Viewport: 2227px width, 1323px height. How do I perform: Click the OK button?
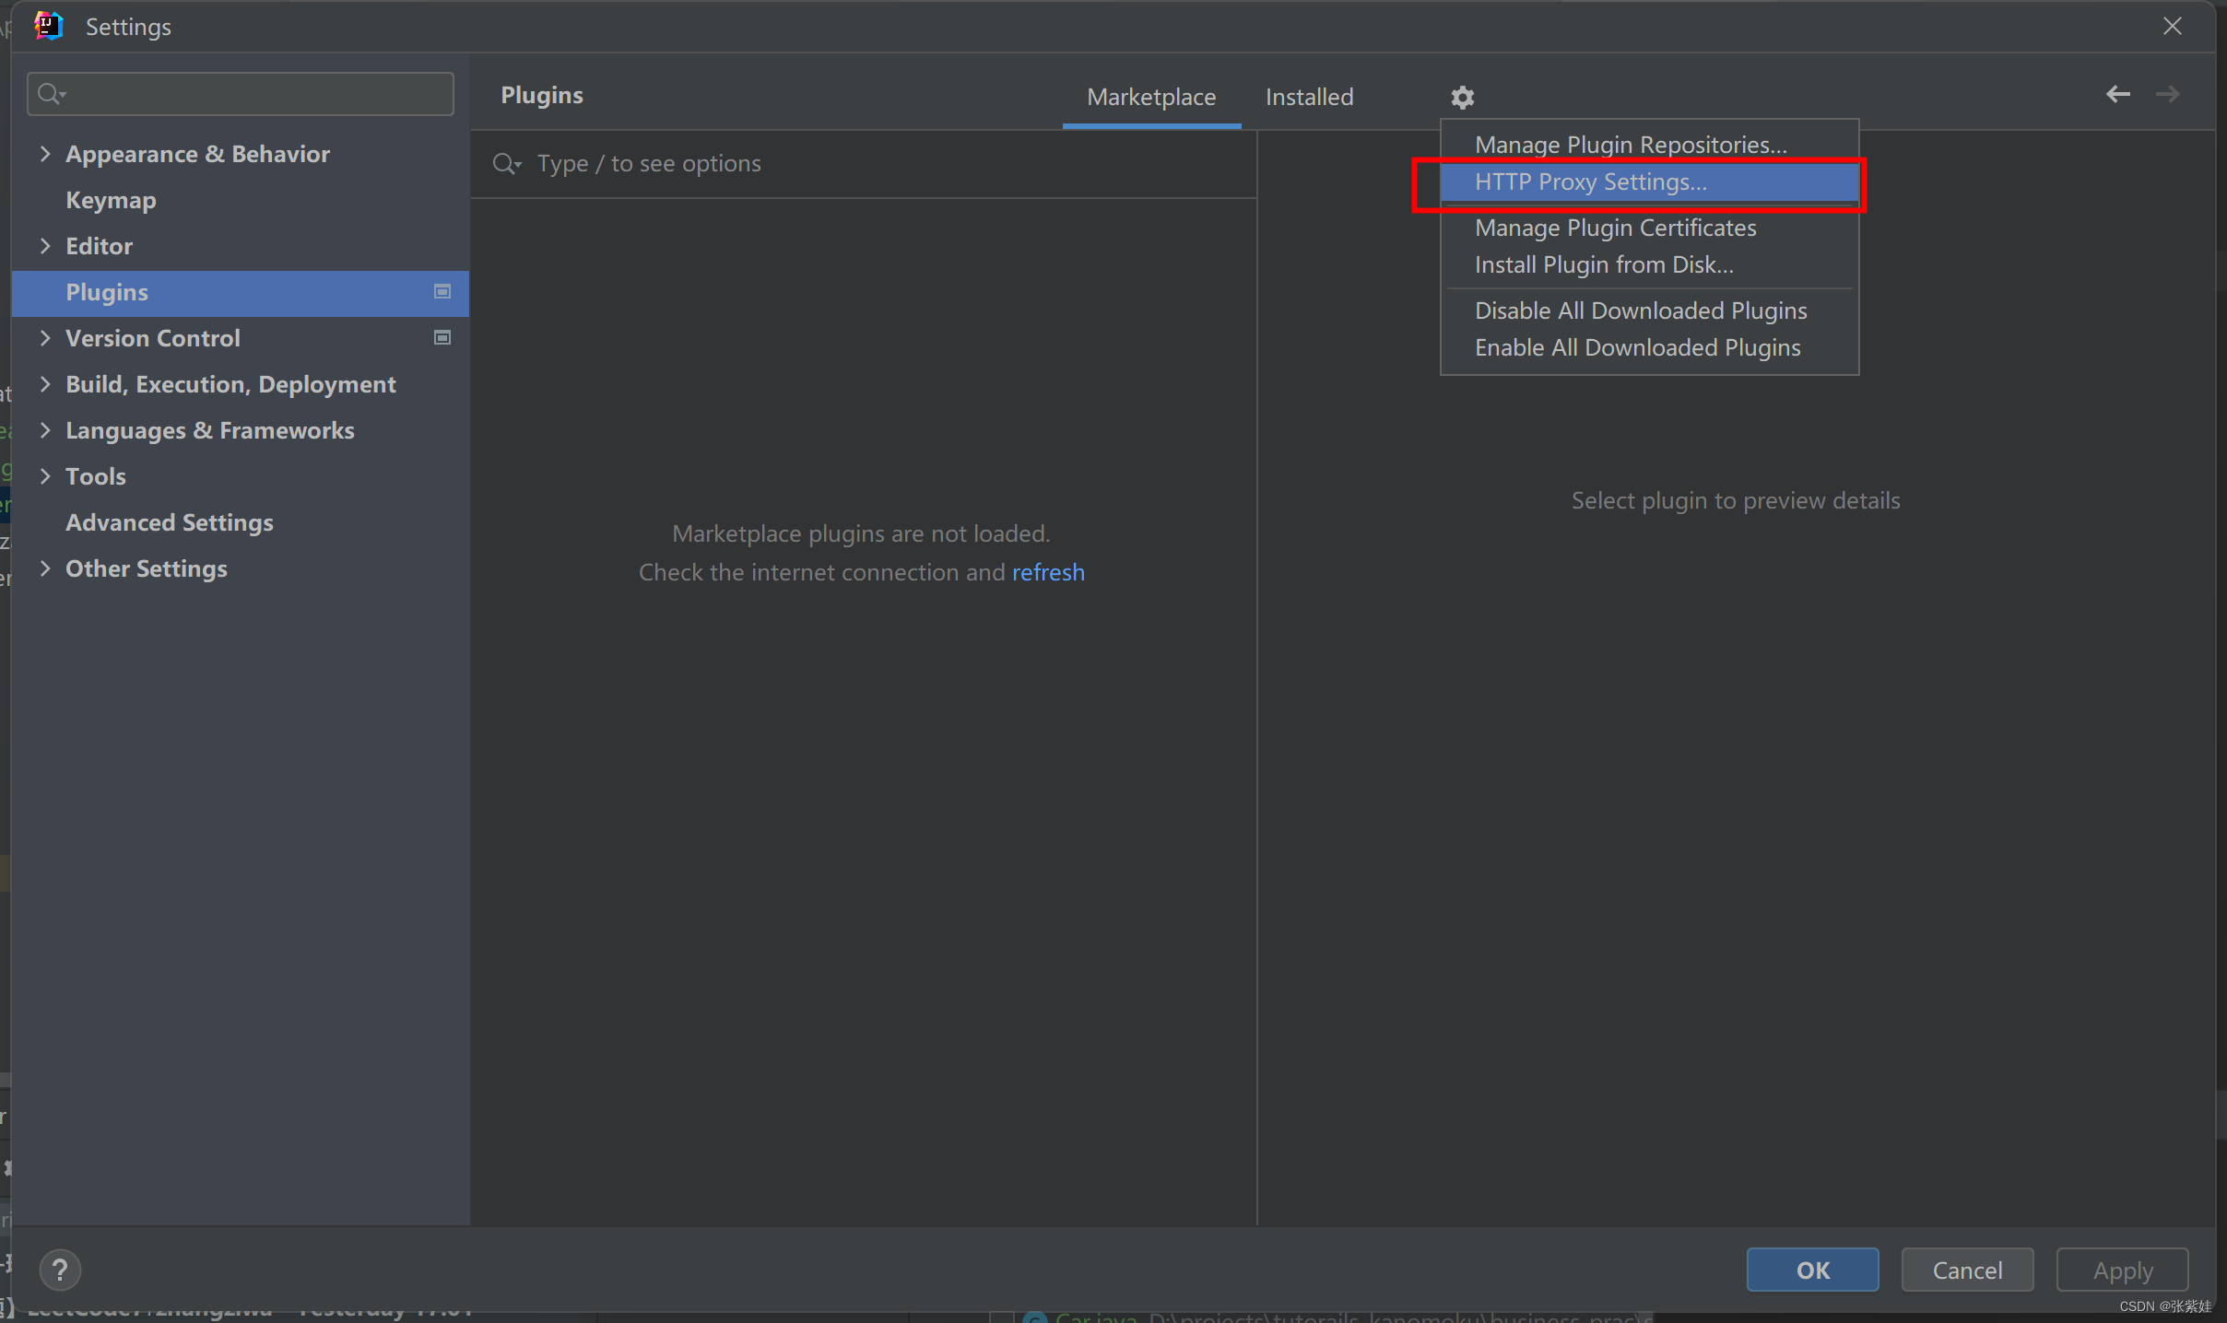[x=1812, y=1270]
